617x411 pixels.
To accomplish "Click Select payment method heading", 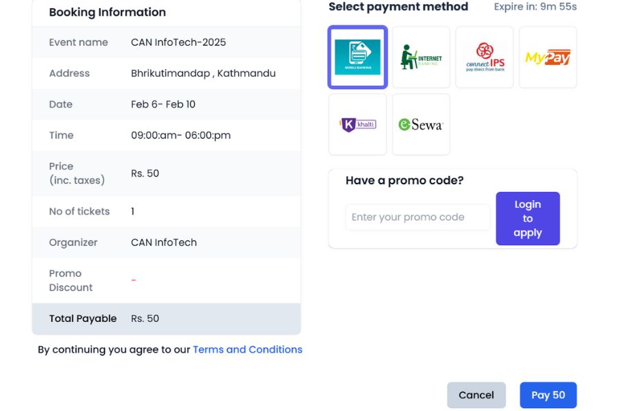I will (398, 7).
